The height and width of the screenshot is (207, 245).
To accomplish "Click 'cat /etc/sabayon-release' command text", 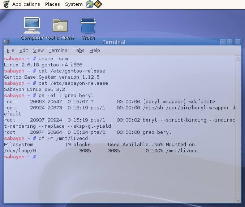I will [x=73, y=83].
